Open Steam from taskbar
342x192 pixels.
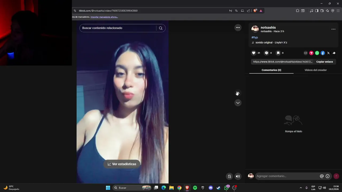(x=218, y=188)
